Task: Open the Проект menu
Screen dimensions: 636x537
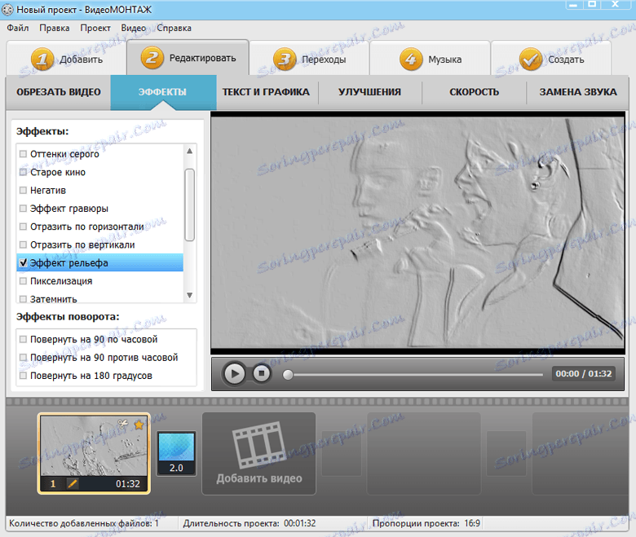Action: [x=95, y=28]
